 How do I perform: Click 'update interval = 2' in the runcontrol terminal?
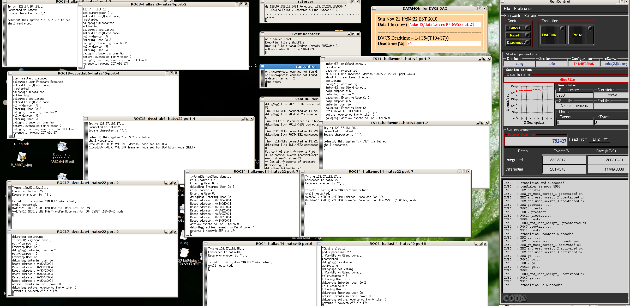280,78
